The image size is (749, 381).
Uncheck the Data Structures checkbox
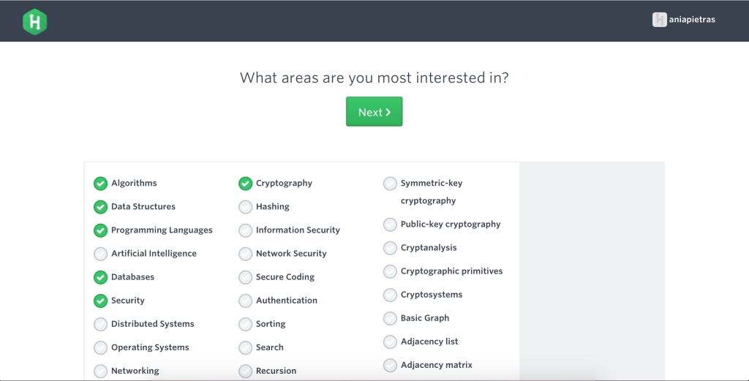pos(100,207)
